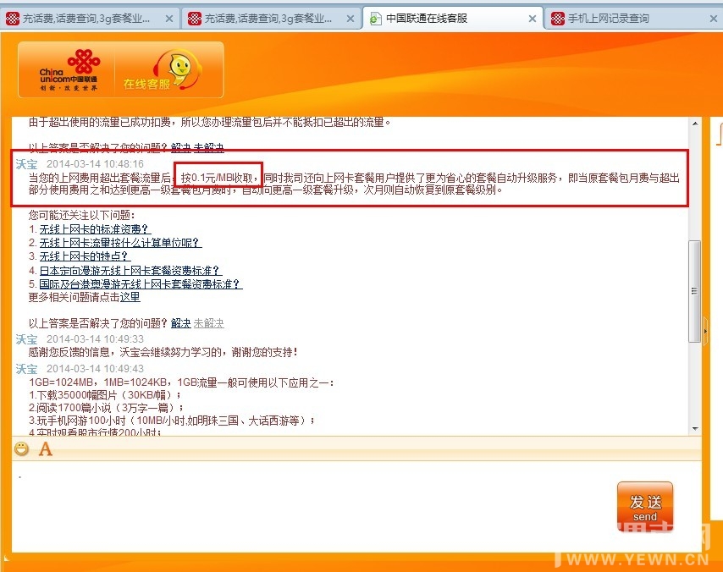Click the line 1.下载35000幅图片
The width and height of the screenshot is (723, 572).
[x=105, y=395]
